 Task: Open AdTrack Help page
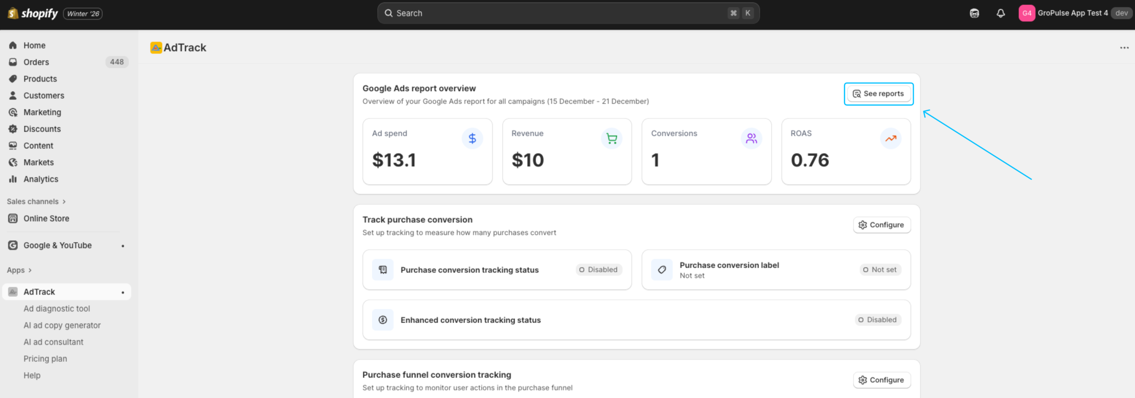click(32, 375)
